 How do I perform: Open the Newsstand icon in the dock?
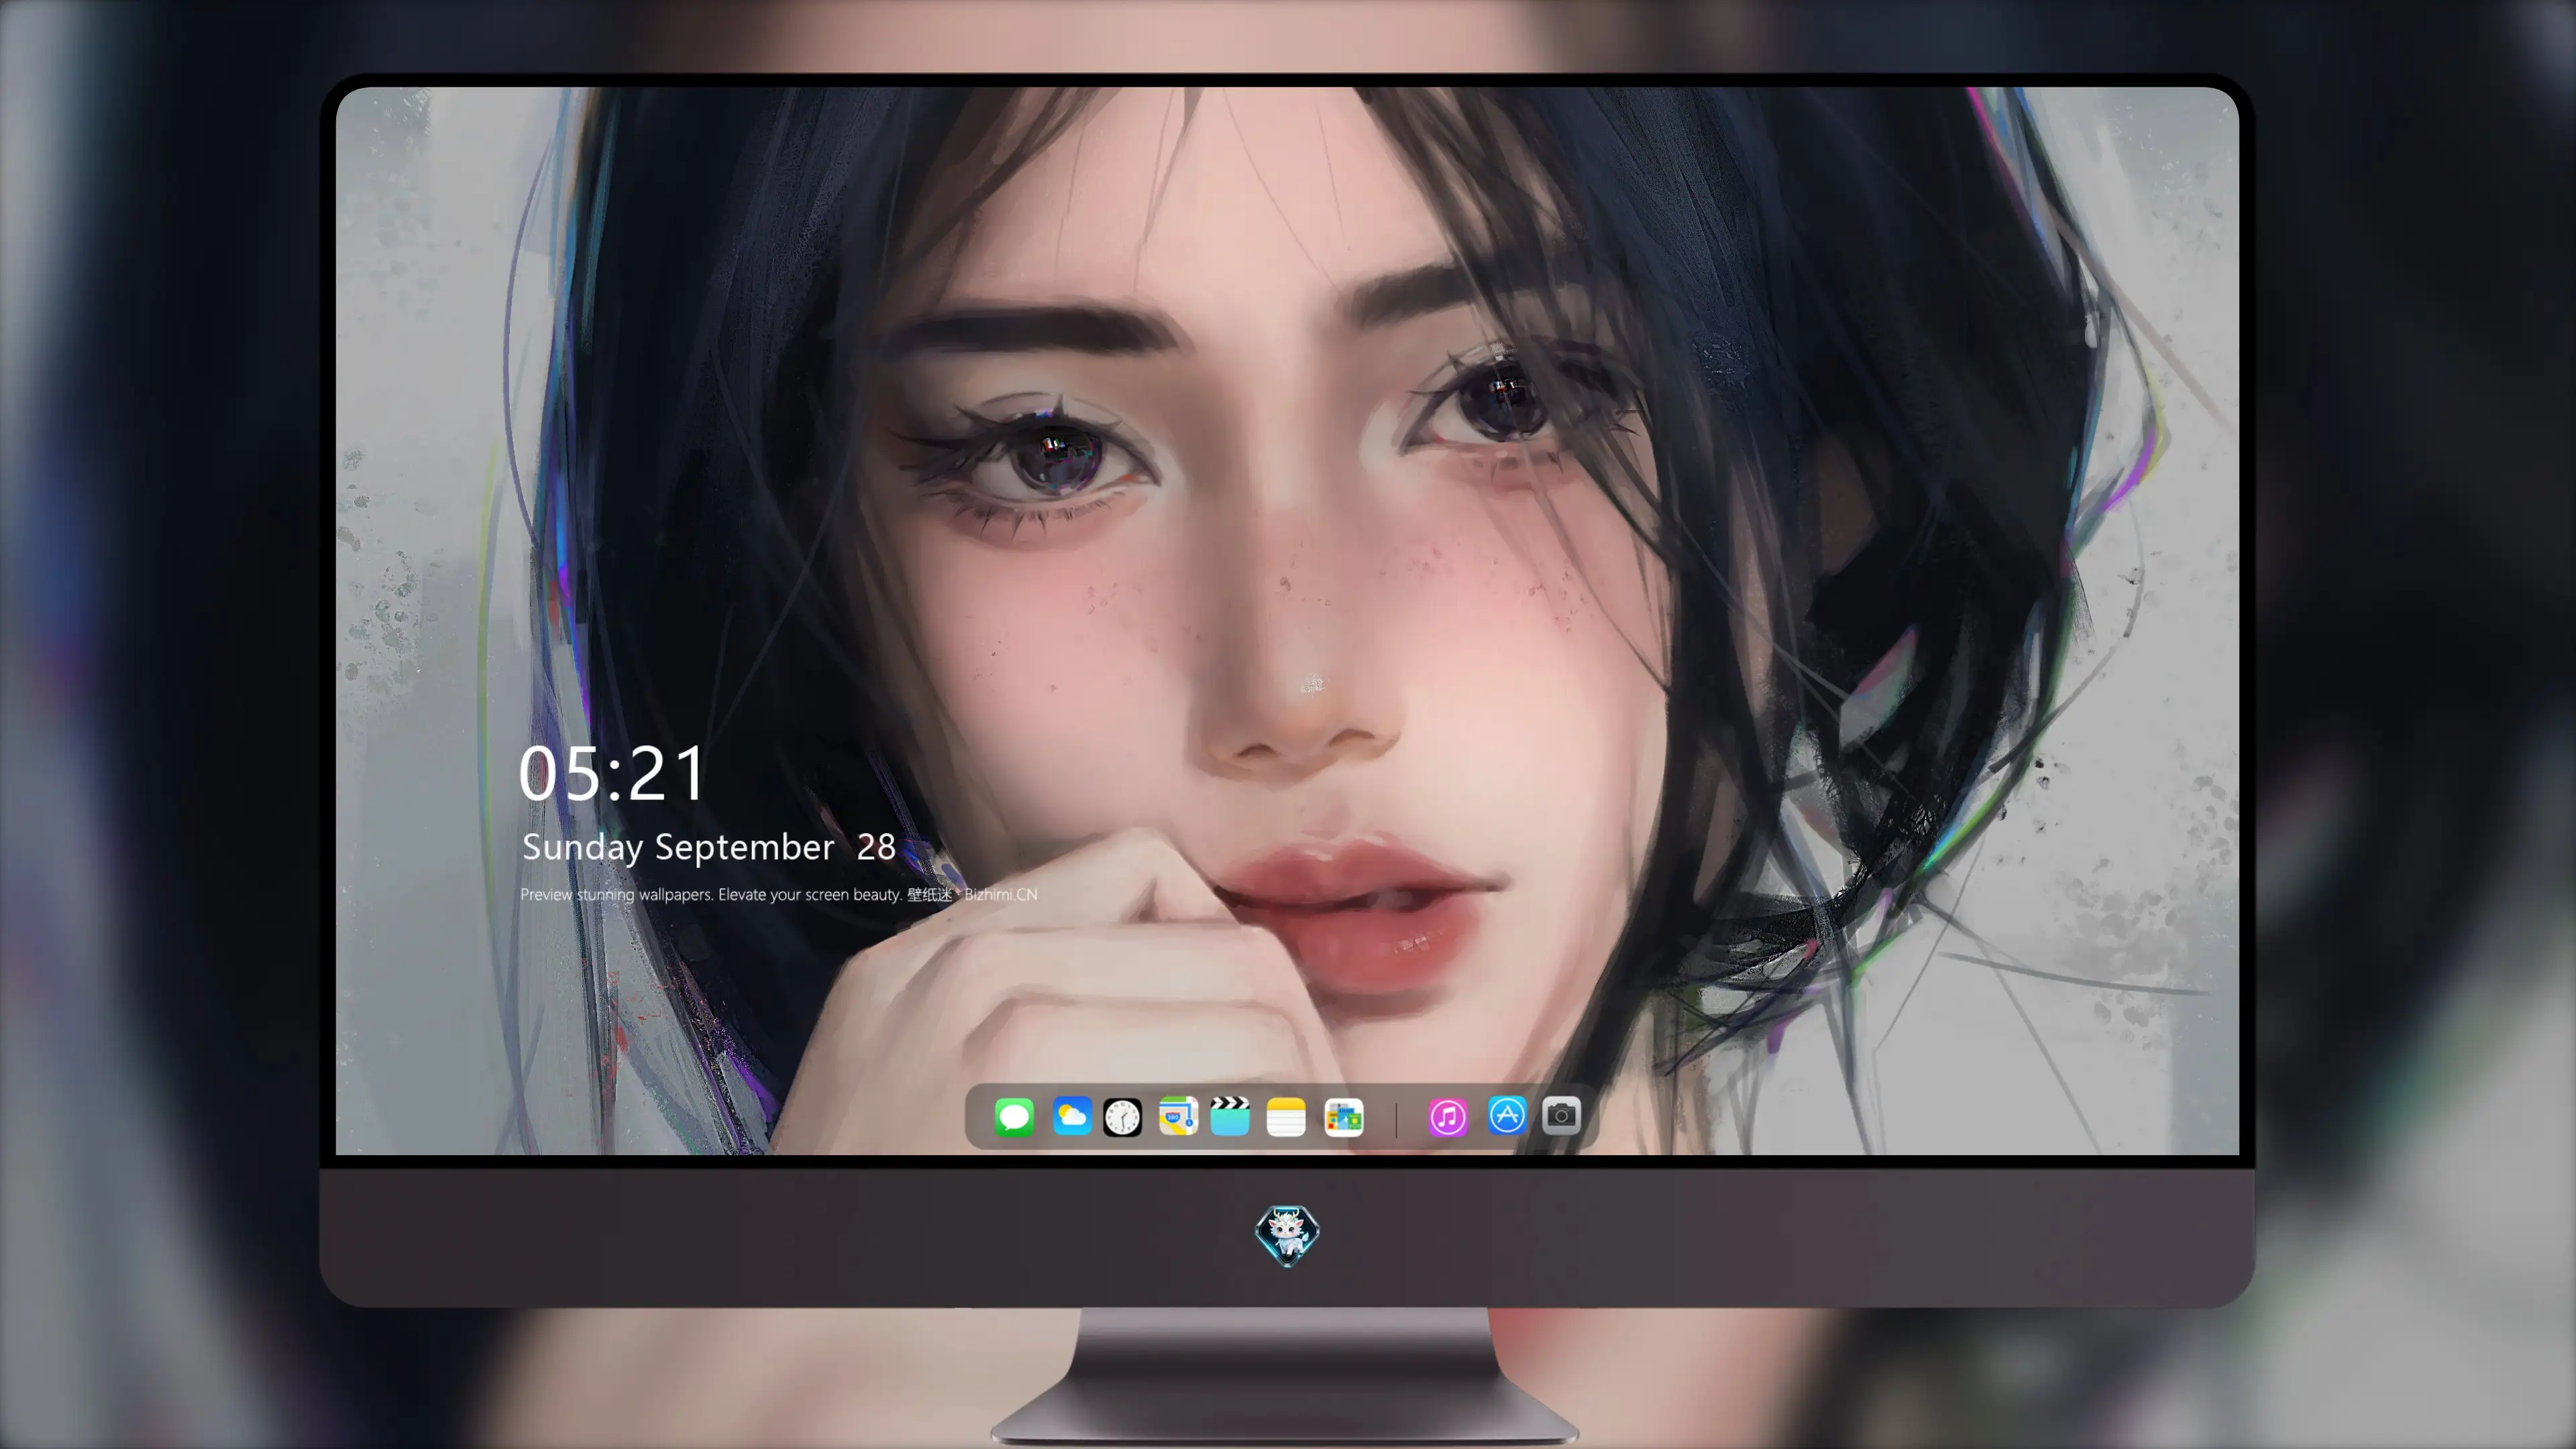(1343, 1117)
